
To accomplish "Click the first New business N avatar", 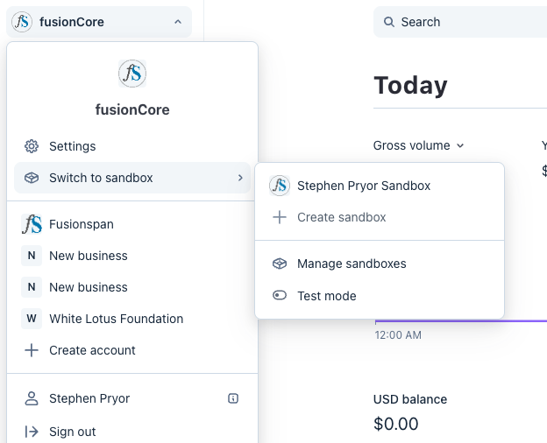I will tap(32, 256).
